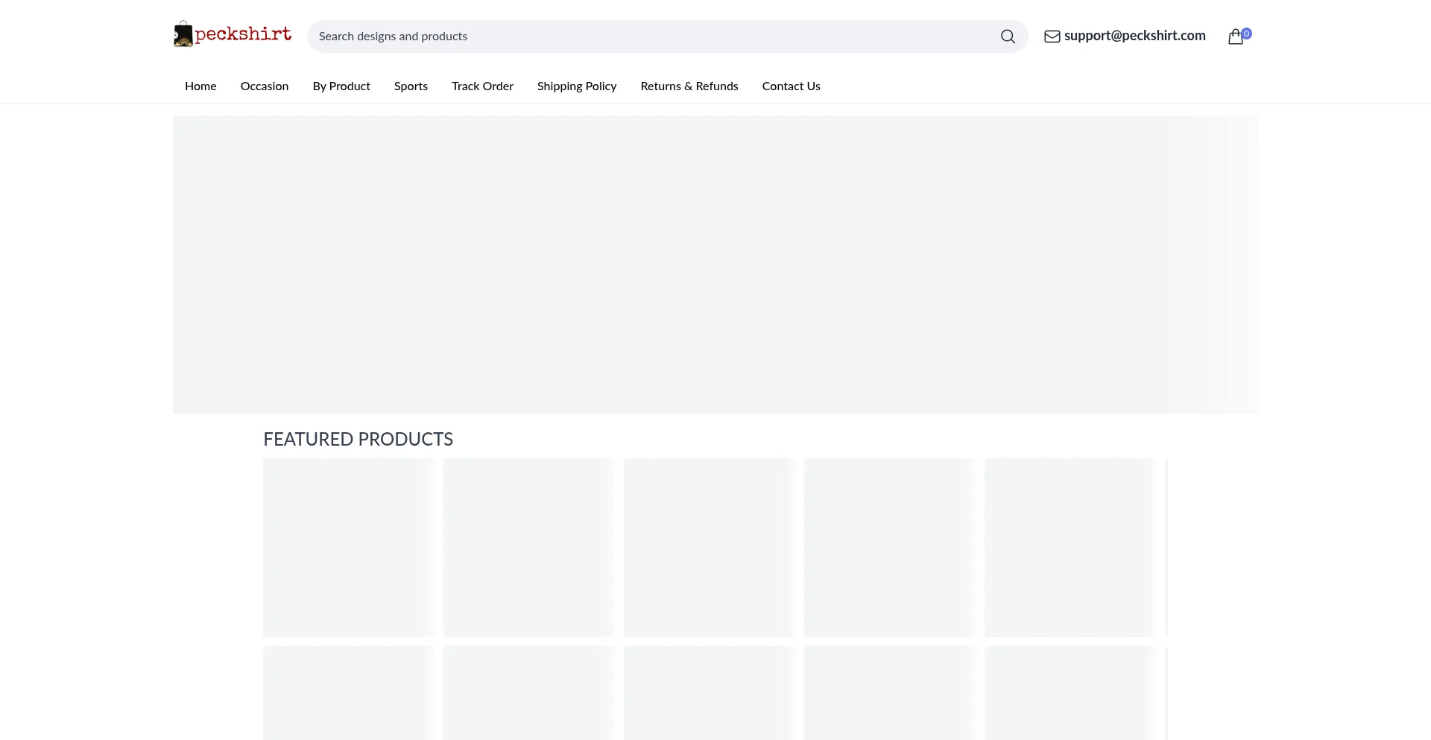Open the fourth product in the second row

[x=890, y=693]
